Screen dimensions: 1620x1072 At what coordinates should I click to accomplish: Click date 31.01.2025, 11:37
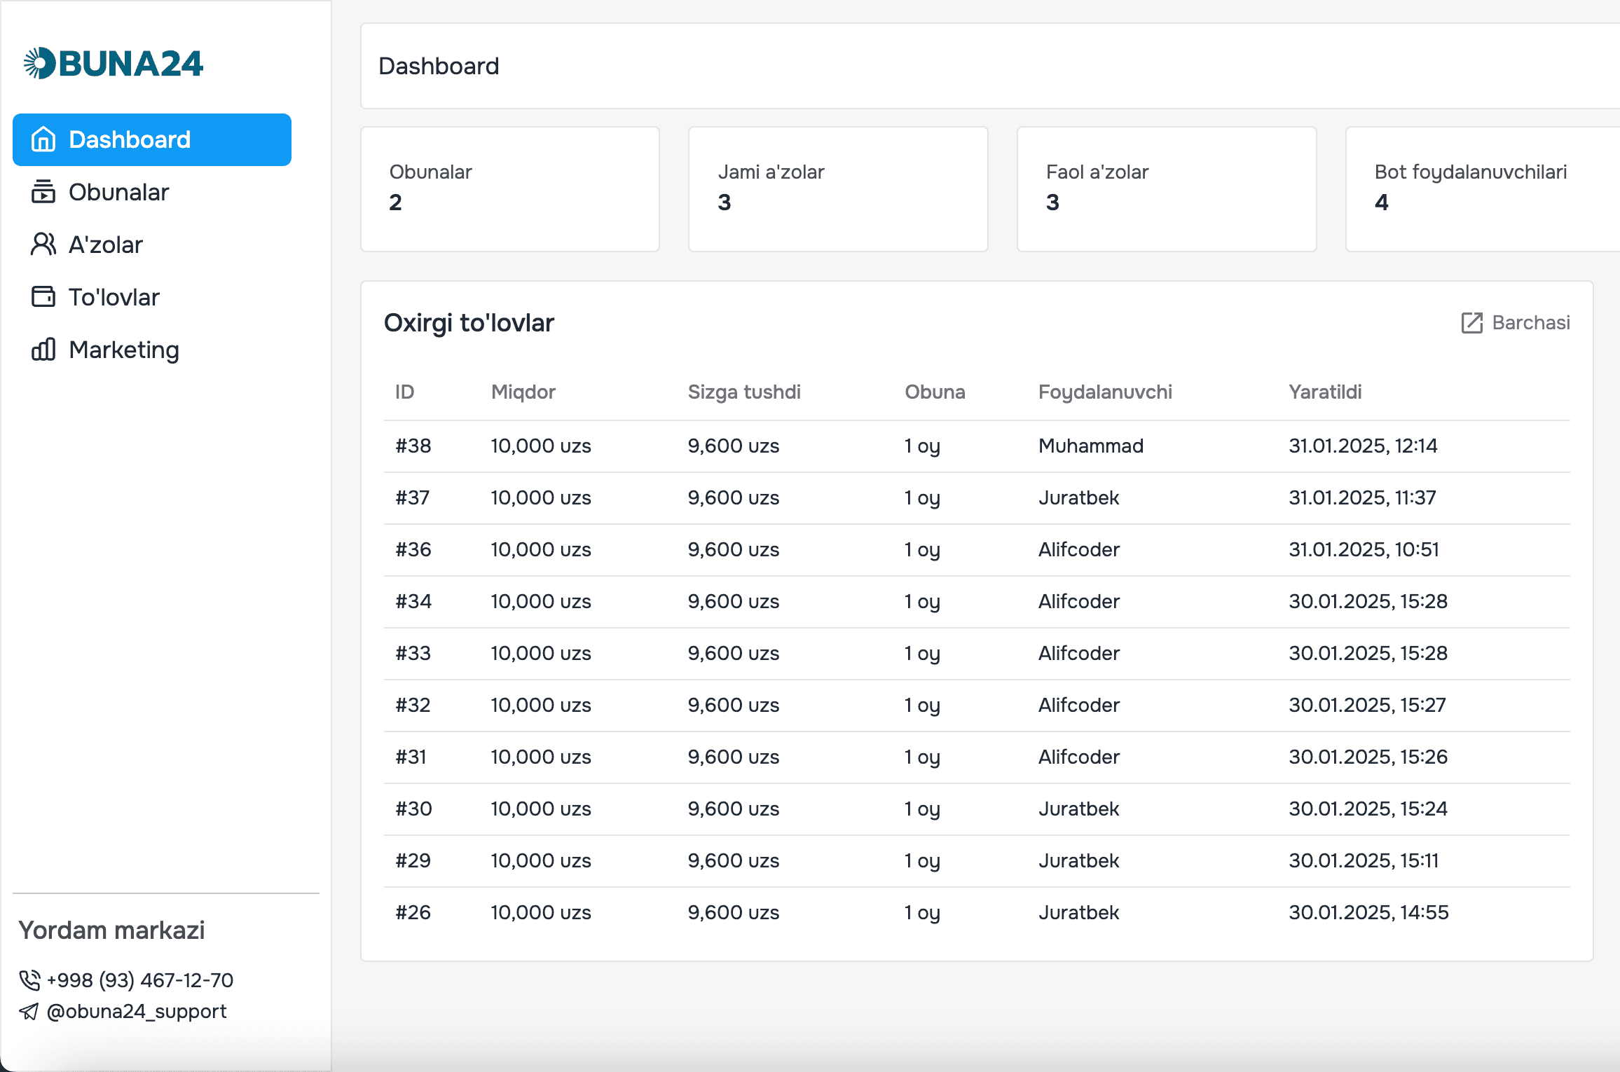(1362, 497)
